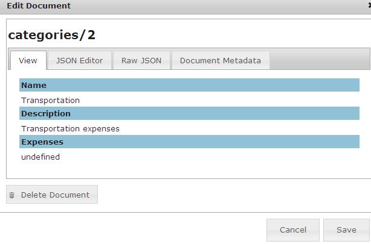This screenshot has width=371, height=244.
Task: Save the document changes
Action: 346,230
